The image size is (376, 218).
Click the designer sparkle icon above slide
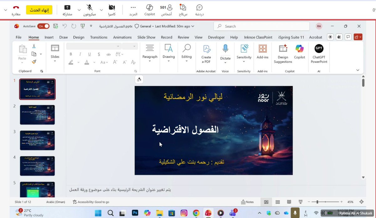(x=139, y=80)
